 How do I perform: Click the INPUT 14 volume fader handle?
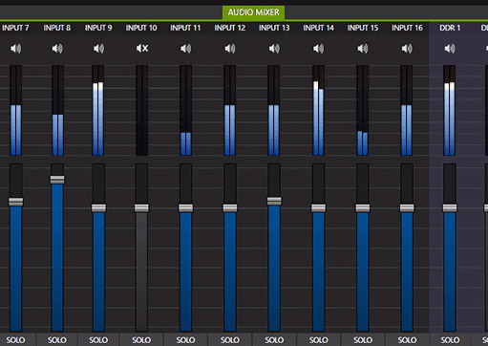tap(318, 208)
